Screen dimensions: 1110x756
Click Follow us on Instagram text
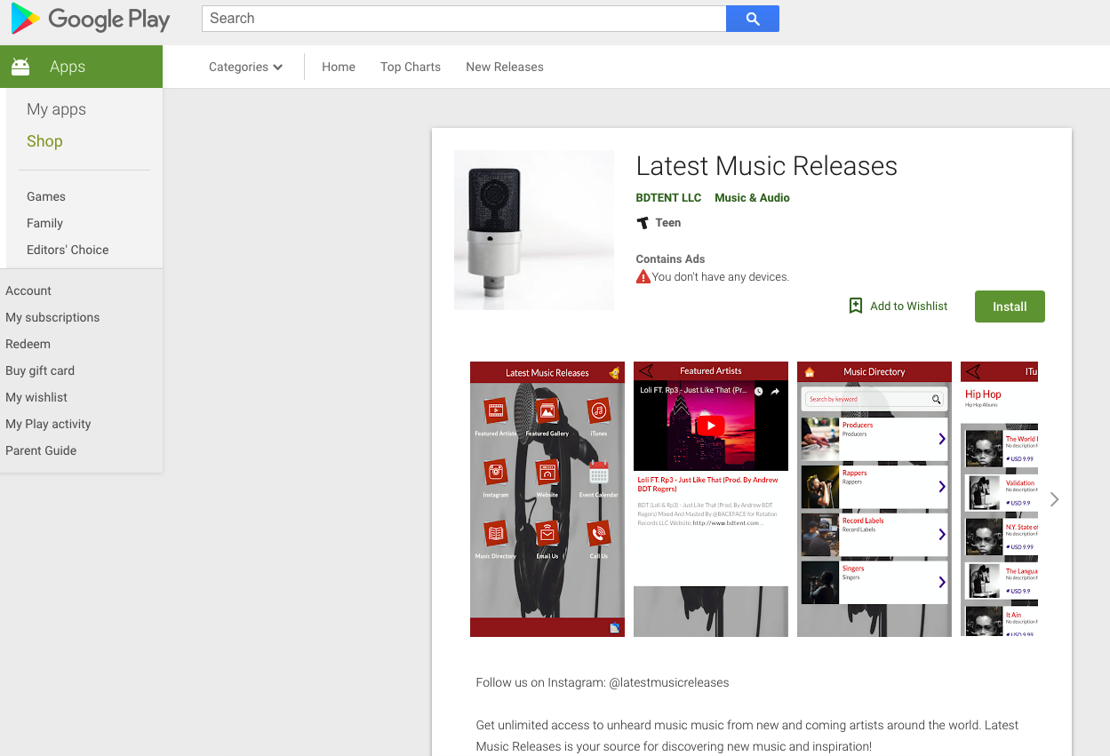603,683
